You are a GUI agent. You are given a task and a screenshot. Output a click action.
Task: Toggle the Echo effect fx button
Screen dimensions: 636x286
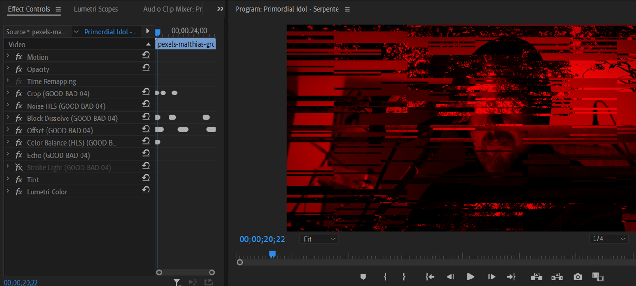point(19,155)
